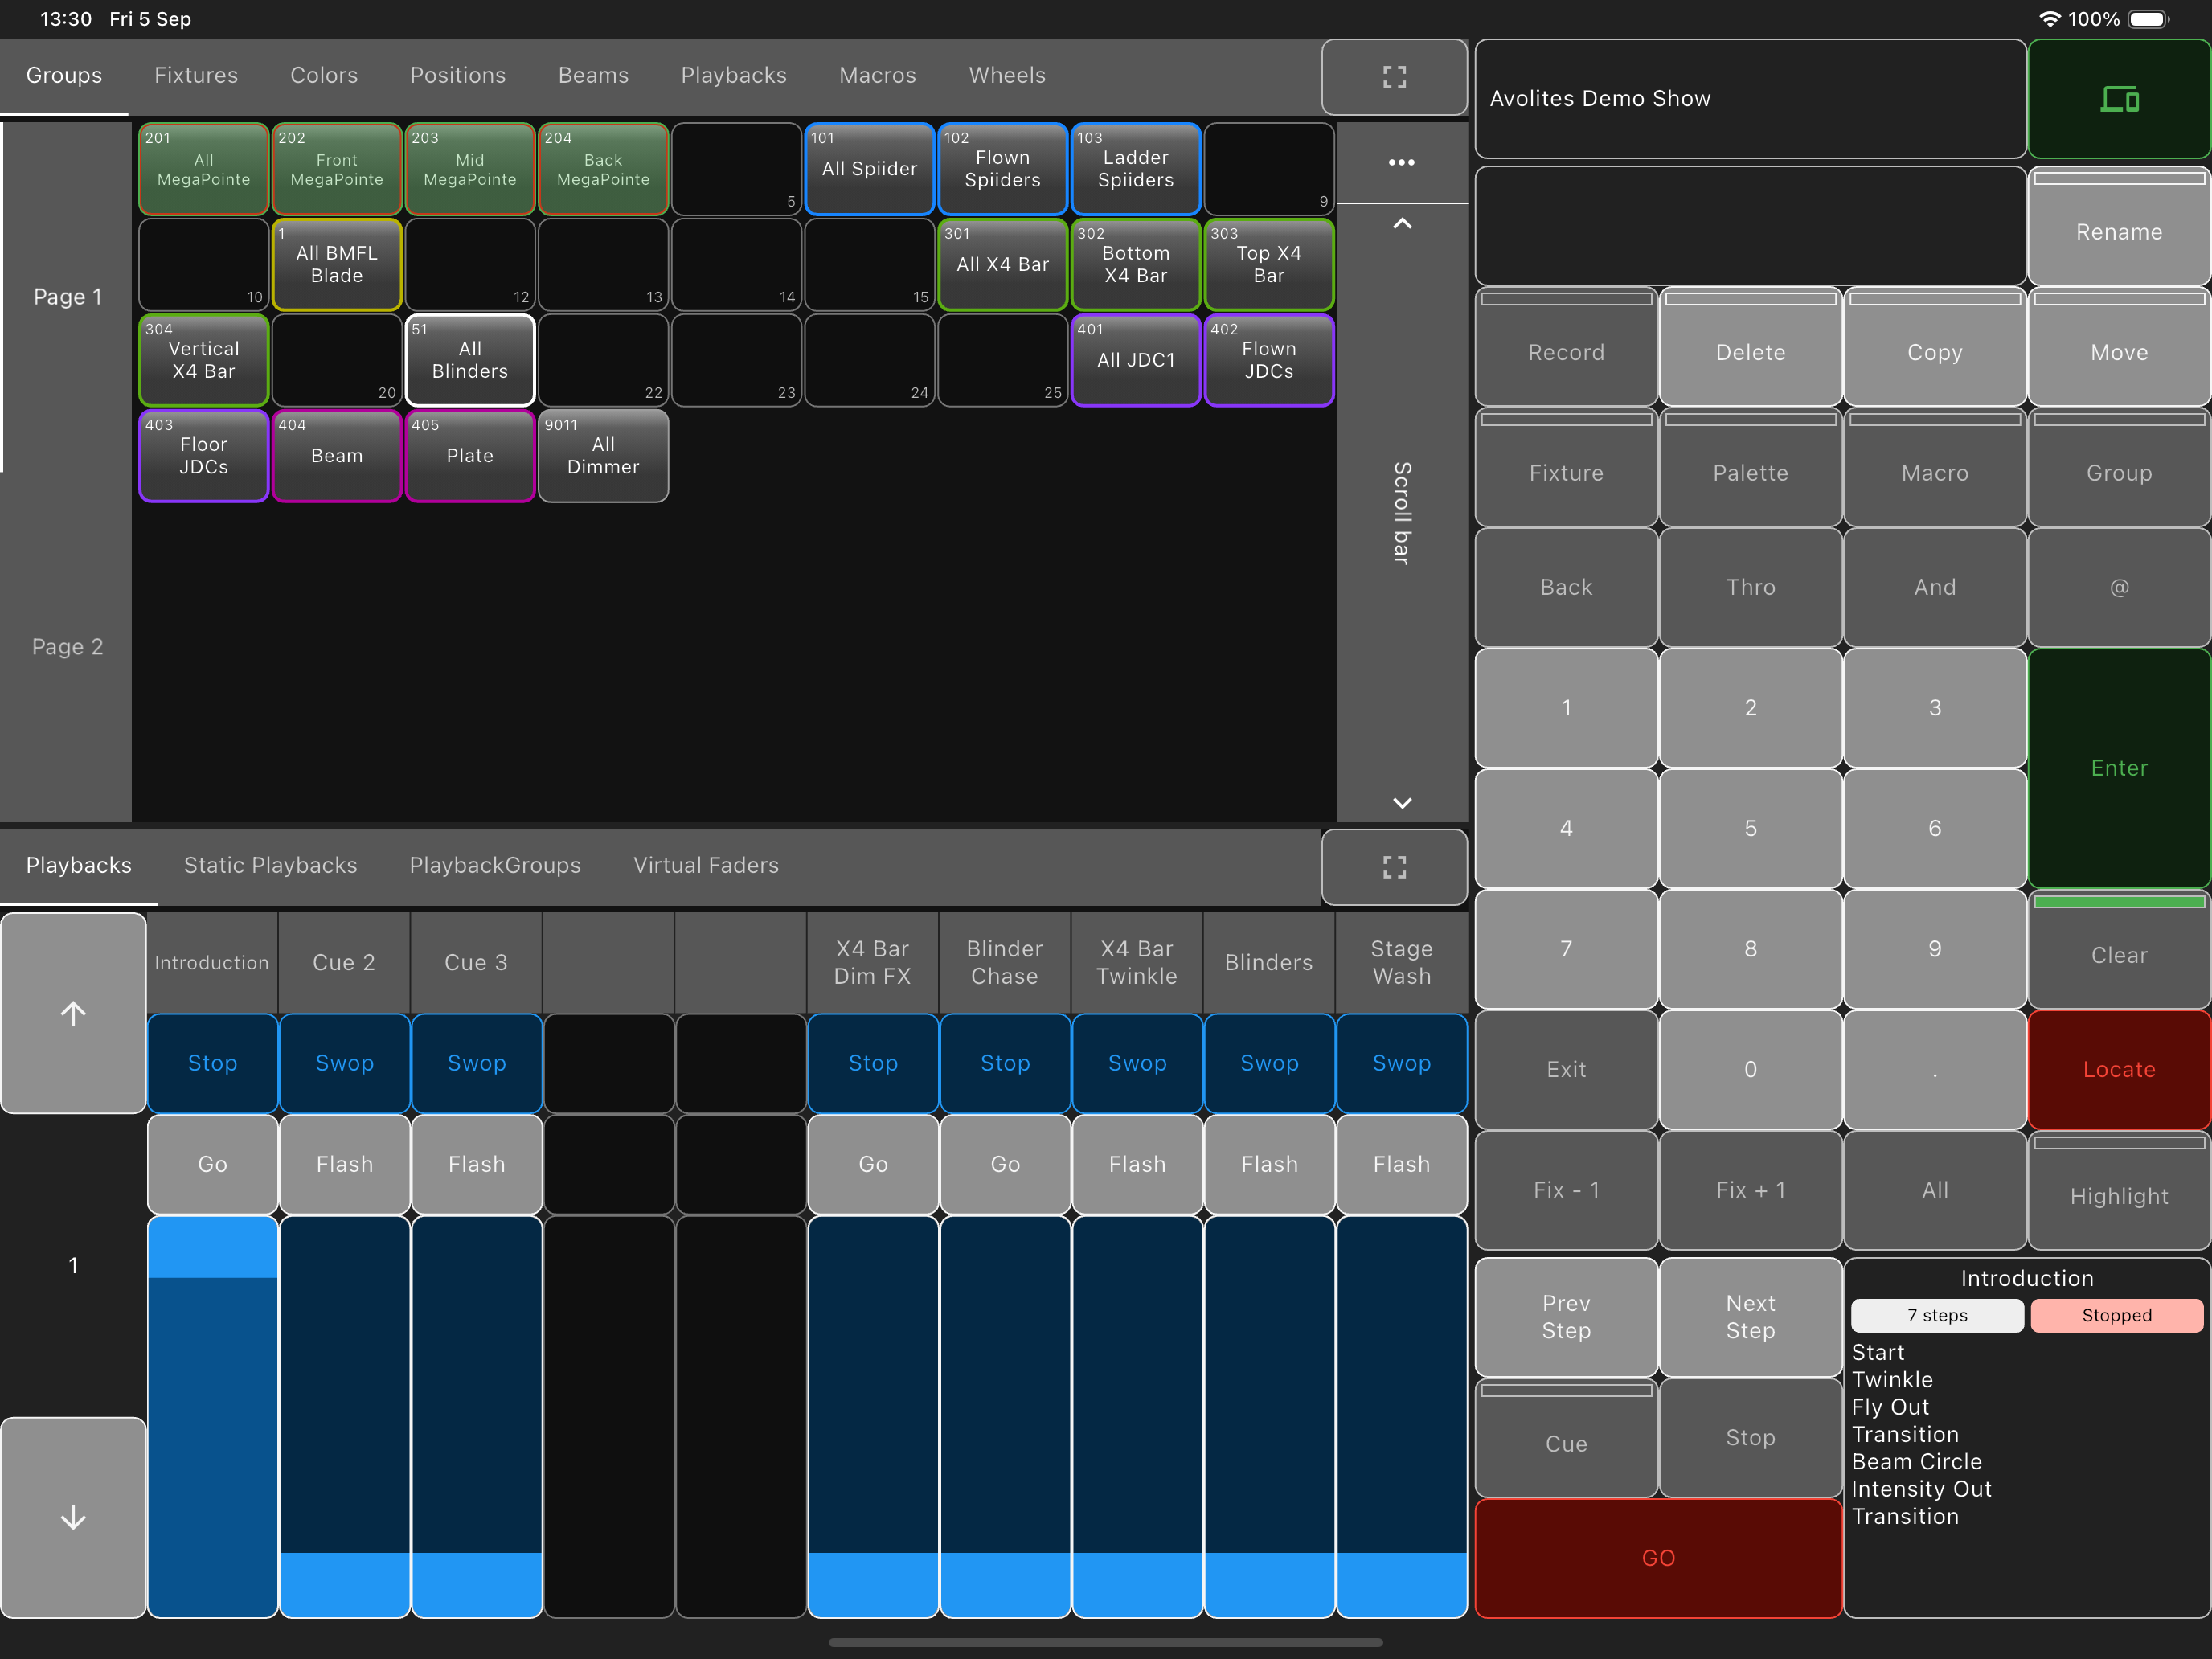Select the Floor JDCs group

coord(204,456)
